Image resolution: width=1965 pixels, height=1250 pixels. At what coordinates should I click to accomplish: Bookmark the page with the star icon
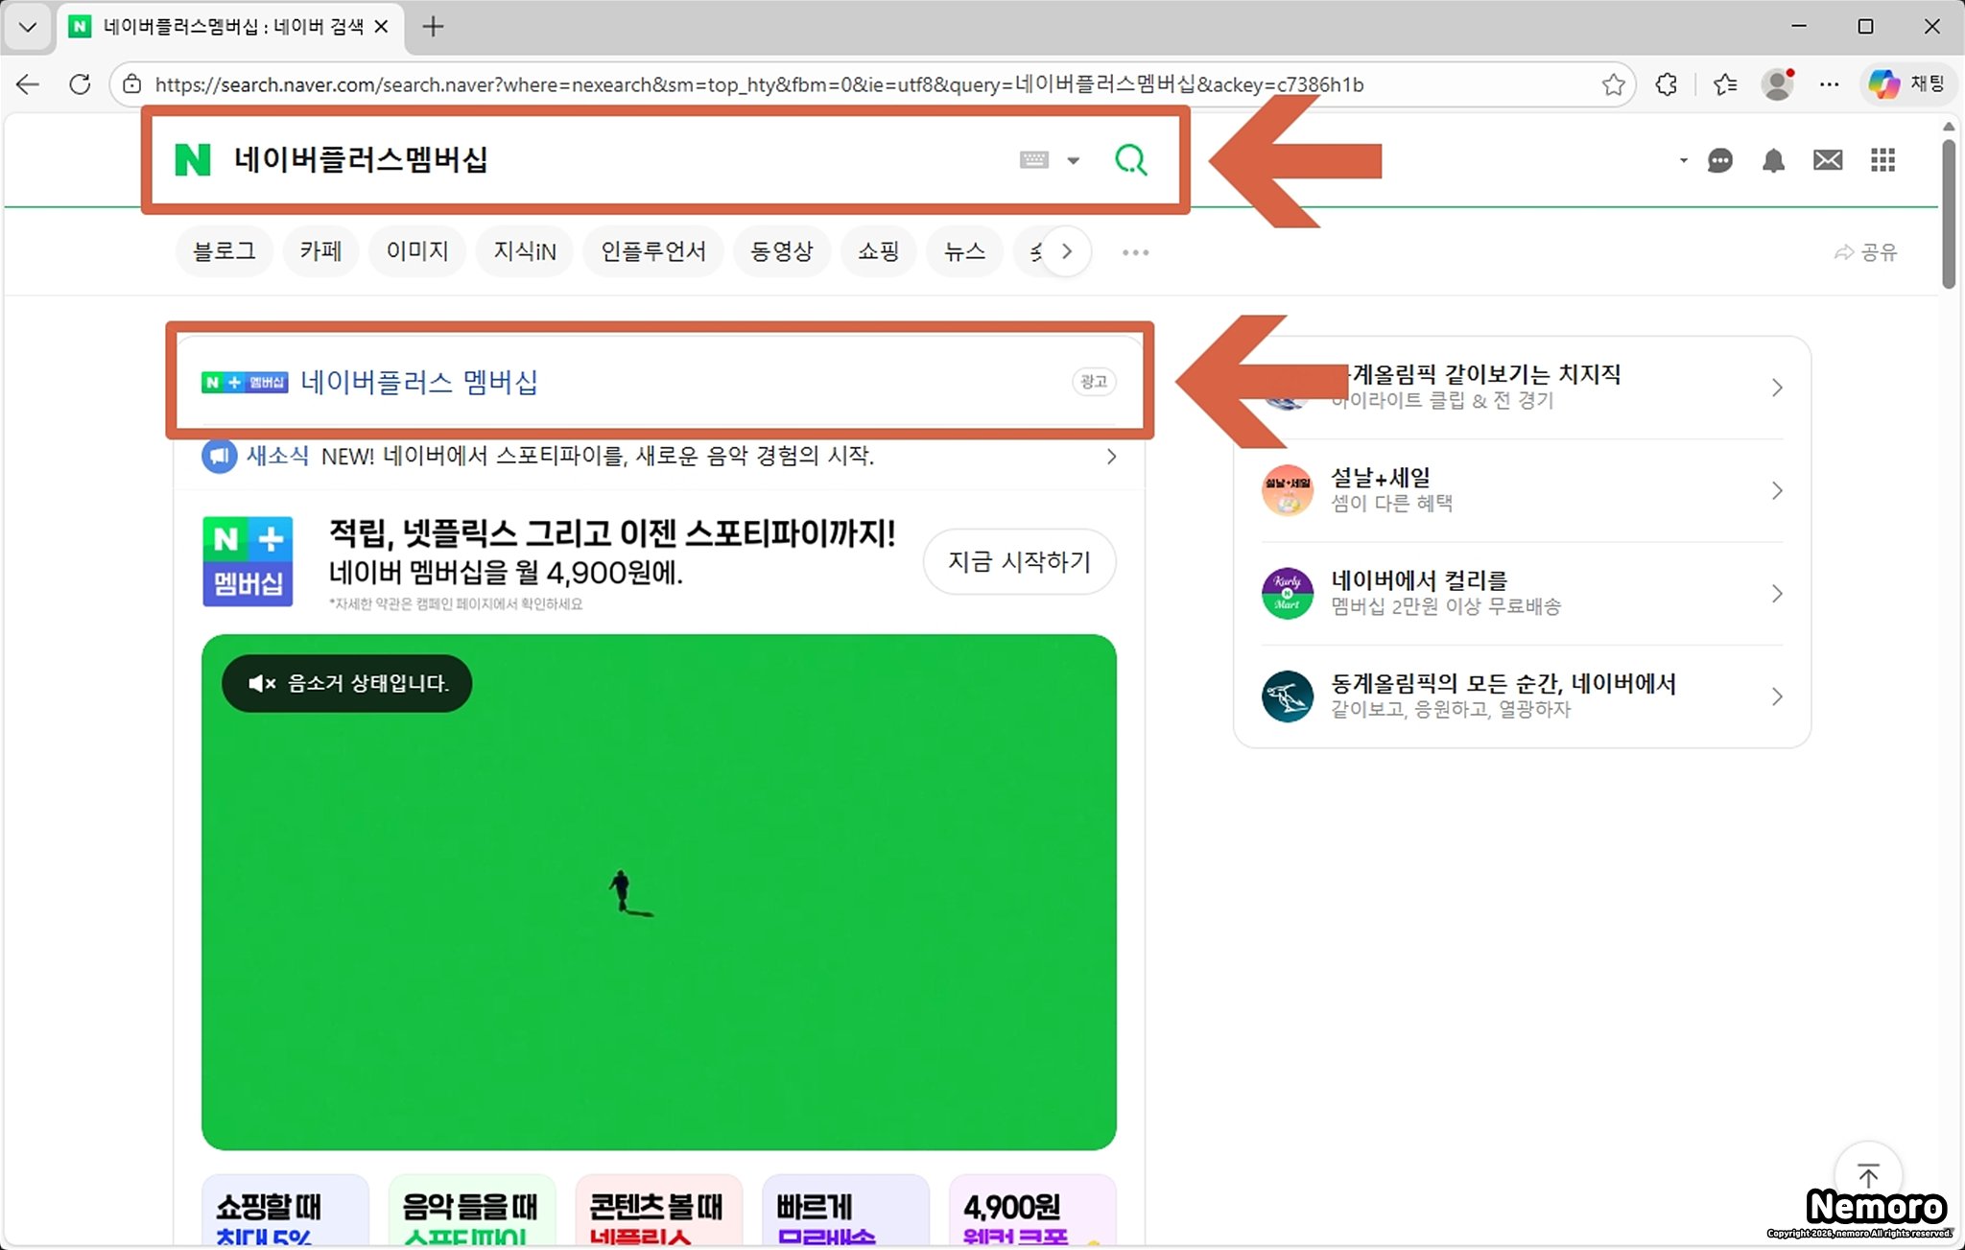(x=1613, y=84)
